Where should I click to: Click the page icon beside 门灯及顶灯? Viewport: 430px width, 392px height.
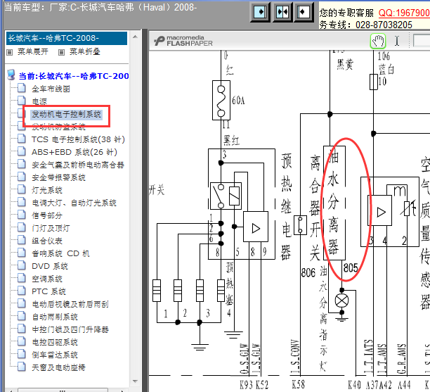click(x=21, y=228)
